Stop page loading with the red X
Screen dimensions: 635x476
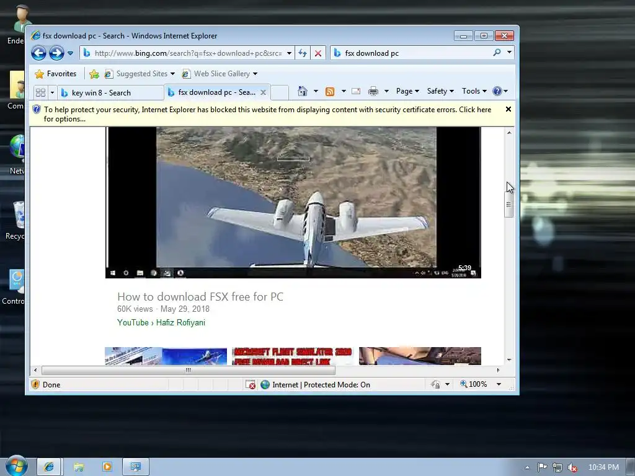318,53
